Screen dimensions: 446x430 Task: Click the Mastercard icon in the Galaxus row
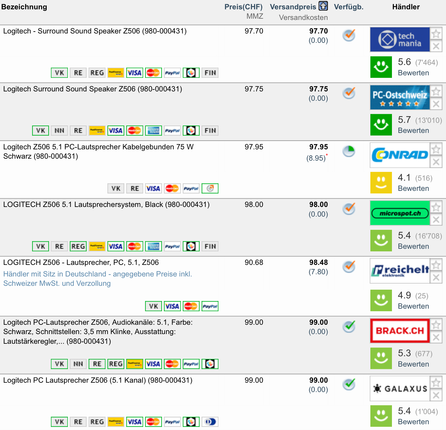point(153,422)
